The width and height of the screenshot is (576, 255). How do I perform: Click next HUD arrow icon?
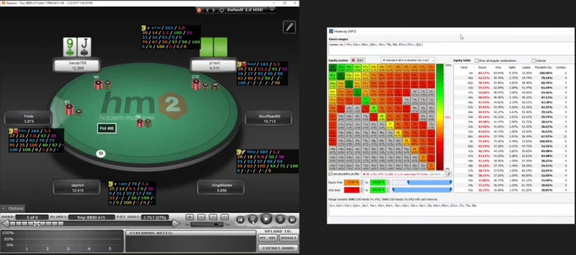coord(214,10)
